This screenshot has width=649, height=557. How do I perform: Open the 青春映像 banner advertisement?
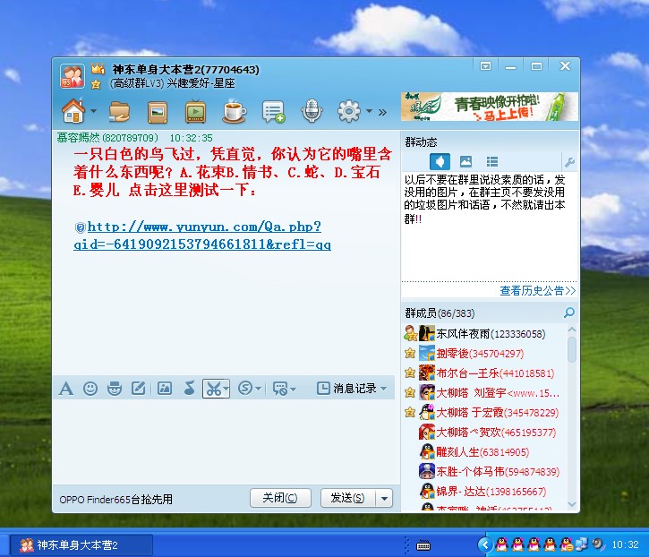[490, 107]
